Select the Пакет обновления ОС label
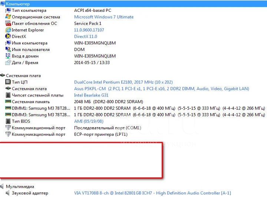Screen dimensions: 267x197 [x=34, y=23]
